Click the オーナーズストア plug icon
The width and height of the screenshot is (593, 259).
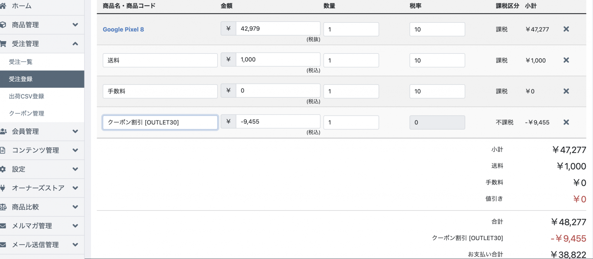click(3, 188)
